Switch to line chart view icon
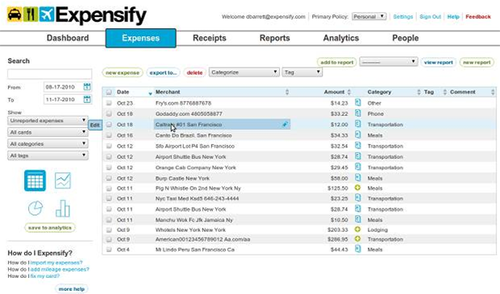 [63, 180]
